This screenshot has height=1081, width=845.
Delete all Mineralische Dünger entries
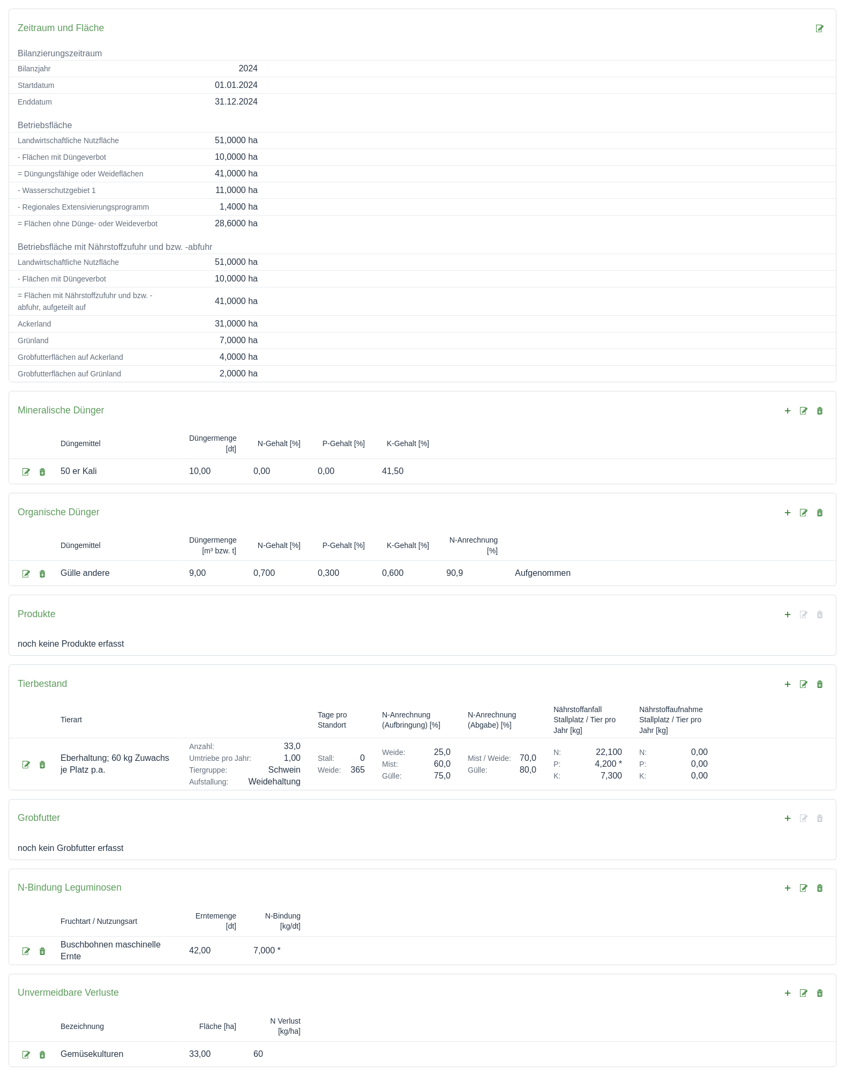pos(819,411)
